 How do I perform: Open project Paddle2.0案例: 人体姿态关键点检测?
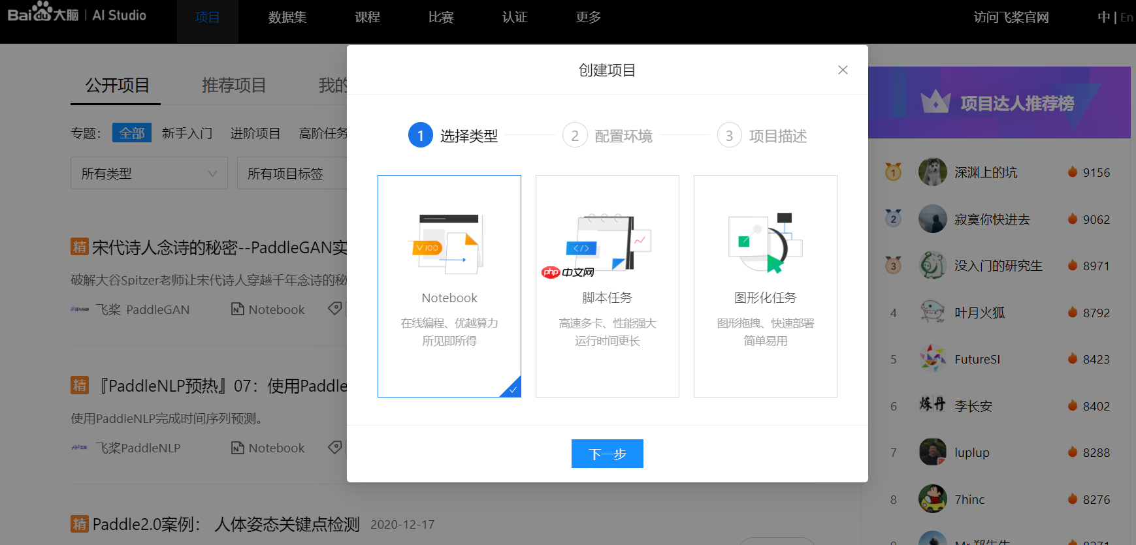tap(226, 524)
